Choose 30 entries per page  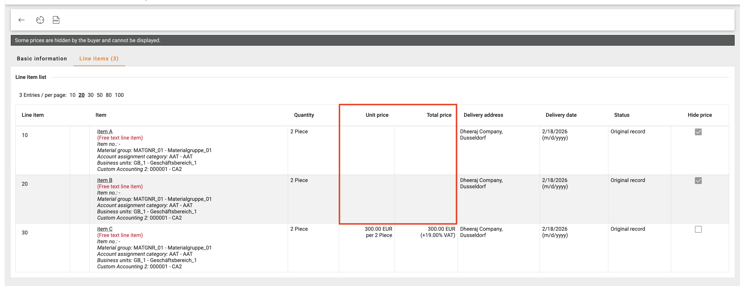click(91, 95)
